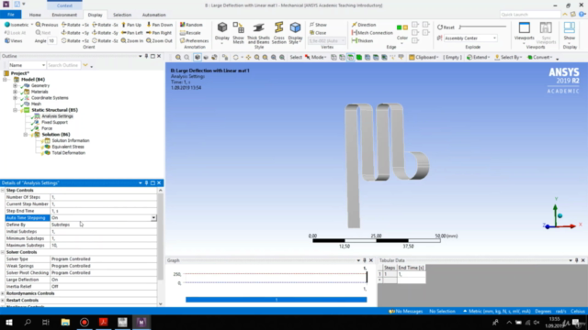Click the Extend selection button
This screenshot has width=588, height=330.
click(x=478, y=57)
